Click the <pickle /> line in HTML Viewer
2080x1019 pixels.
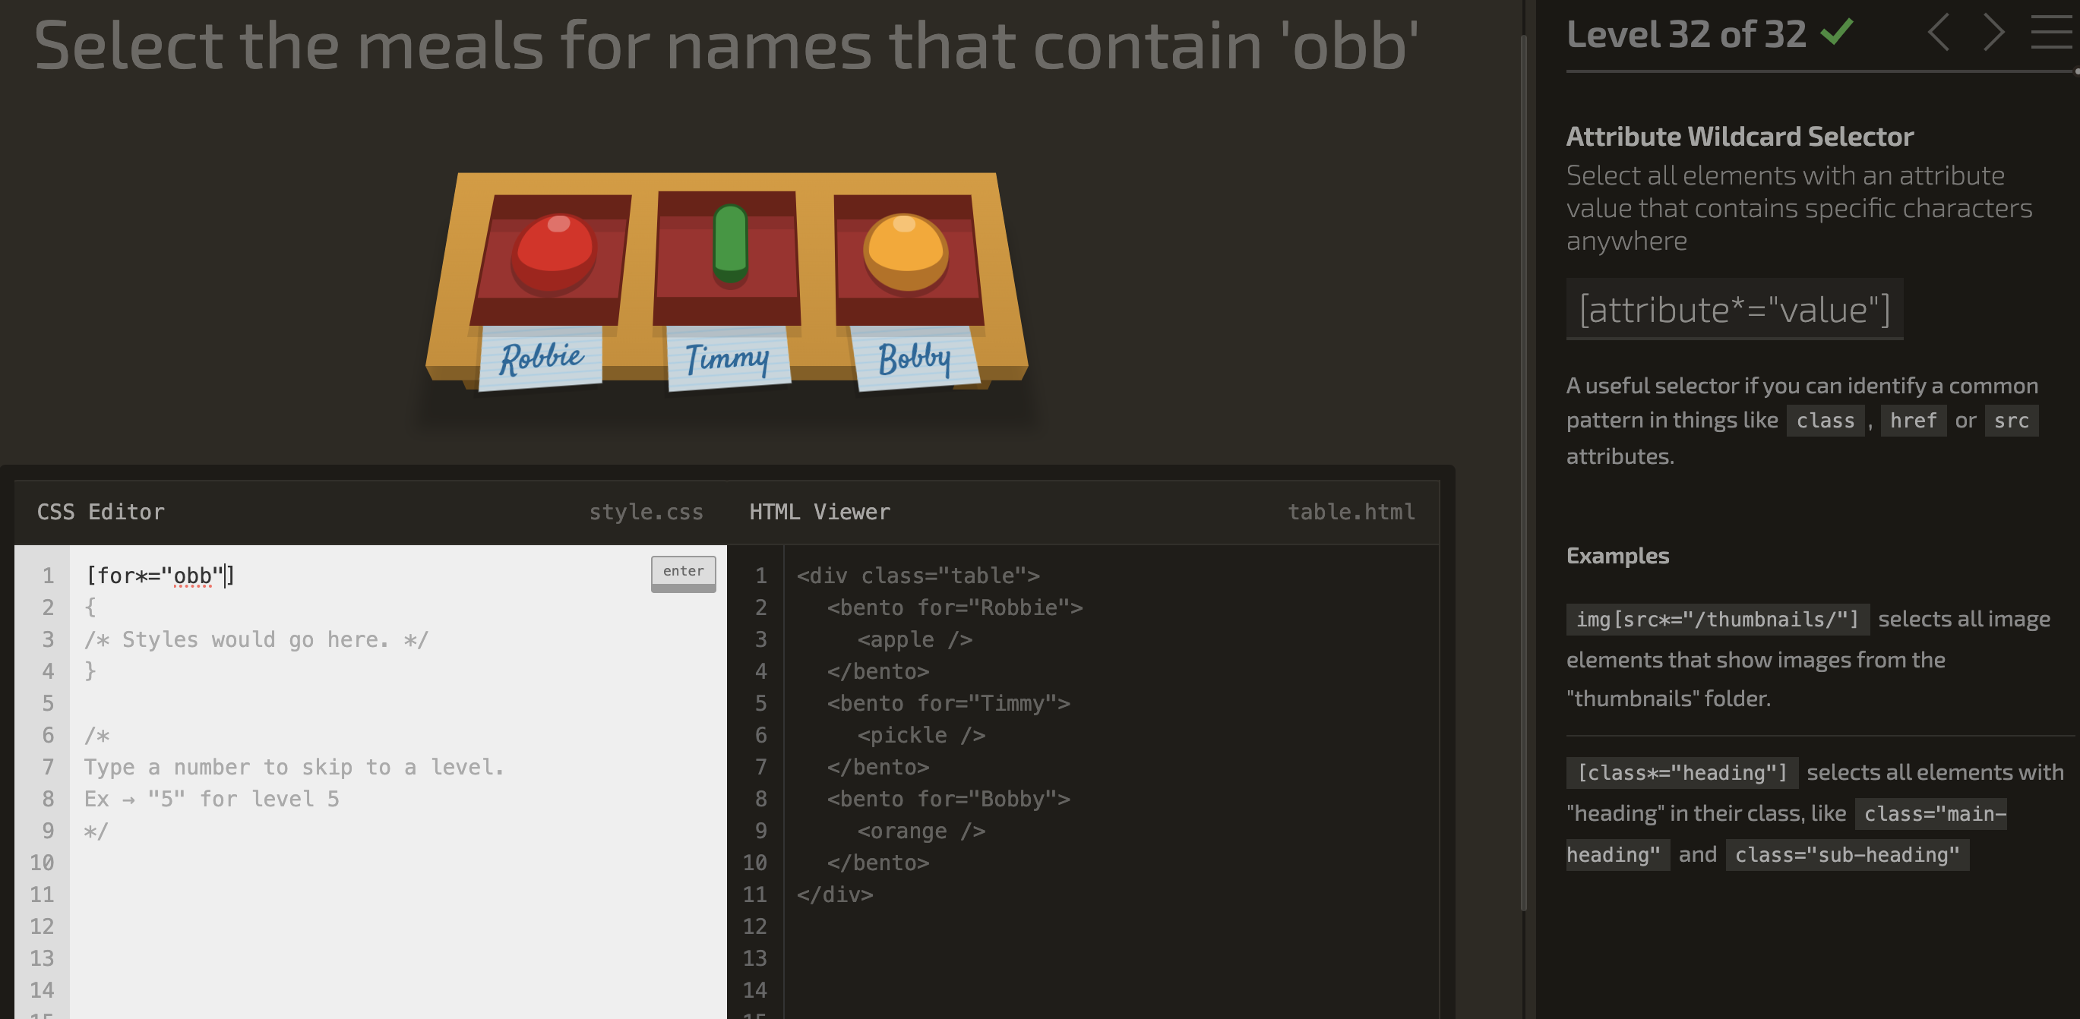pos(921,735)
